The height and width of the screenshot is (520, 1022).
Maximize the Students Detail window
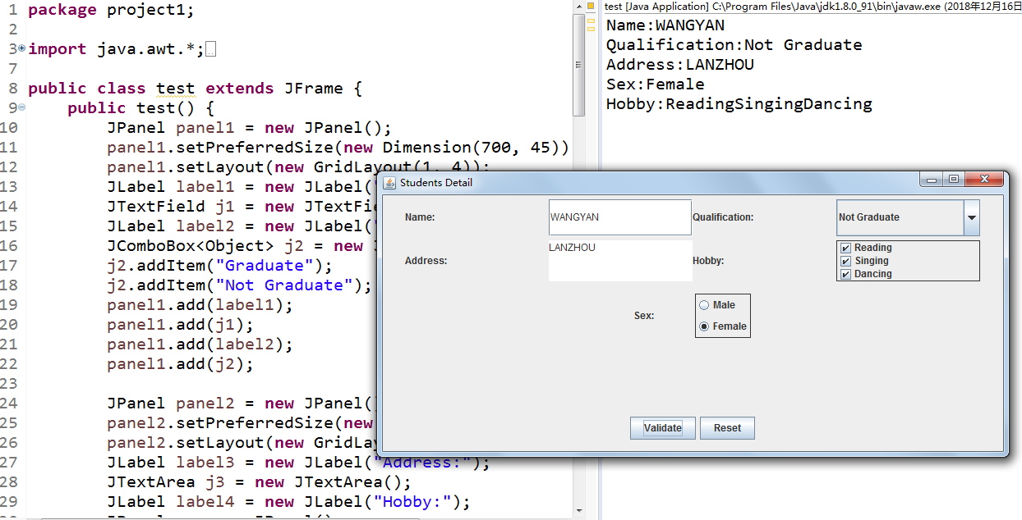tap(953, 180)
